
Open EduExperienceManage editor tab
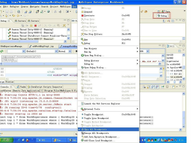tap(11, 46)
